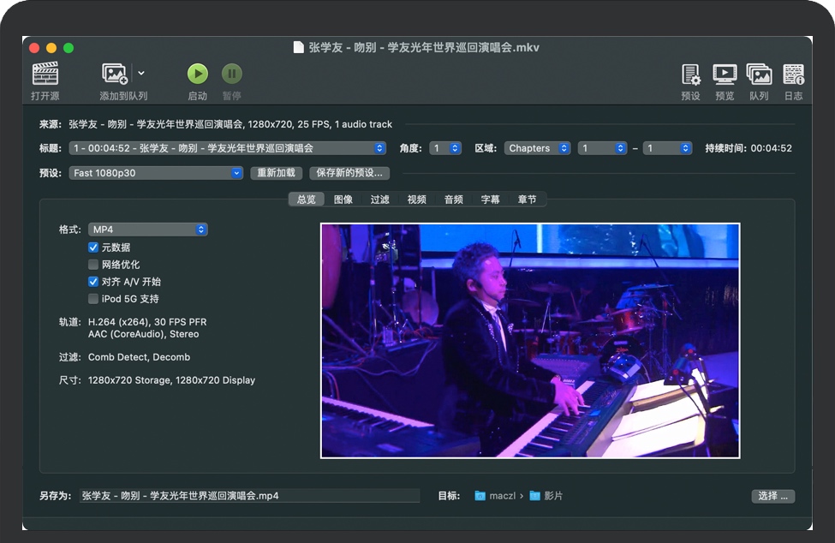This screenshot has height=543, width=835.
Task: Click the Pause encode icon
Action: (x=231, y=75)
